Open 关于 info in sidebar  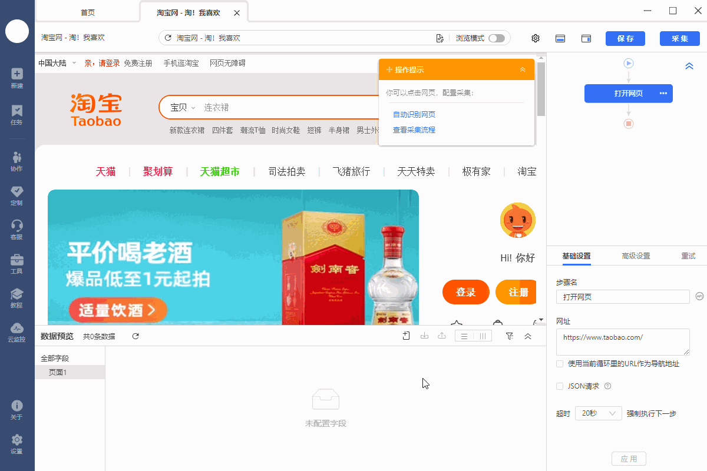coord(17,410)
